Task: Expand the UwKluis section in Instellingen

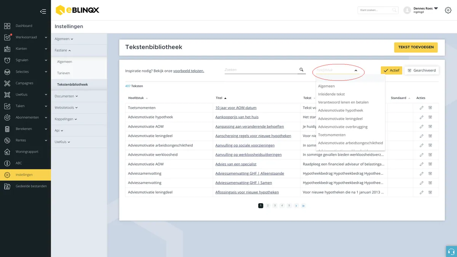Action: (62, 142)
